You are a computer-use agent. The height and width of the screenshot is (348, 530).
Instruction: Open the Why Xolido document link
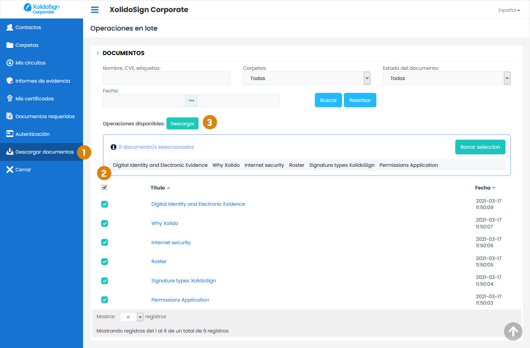(x=165, y=223)
